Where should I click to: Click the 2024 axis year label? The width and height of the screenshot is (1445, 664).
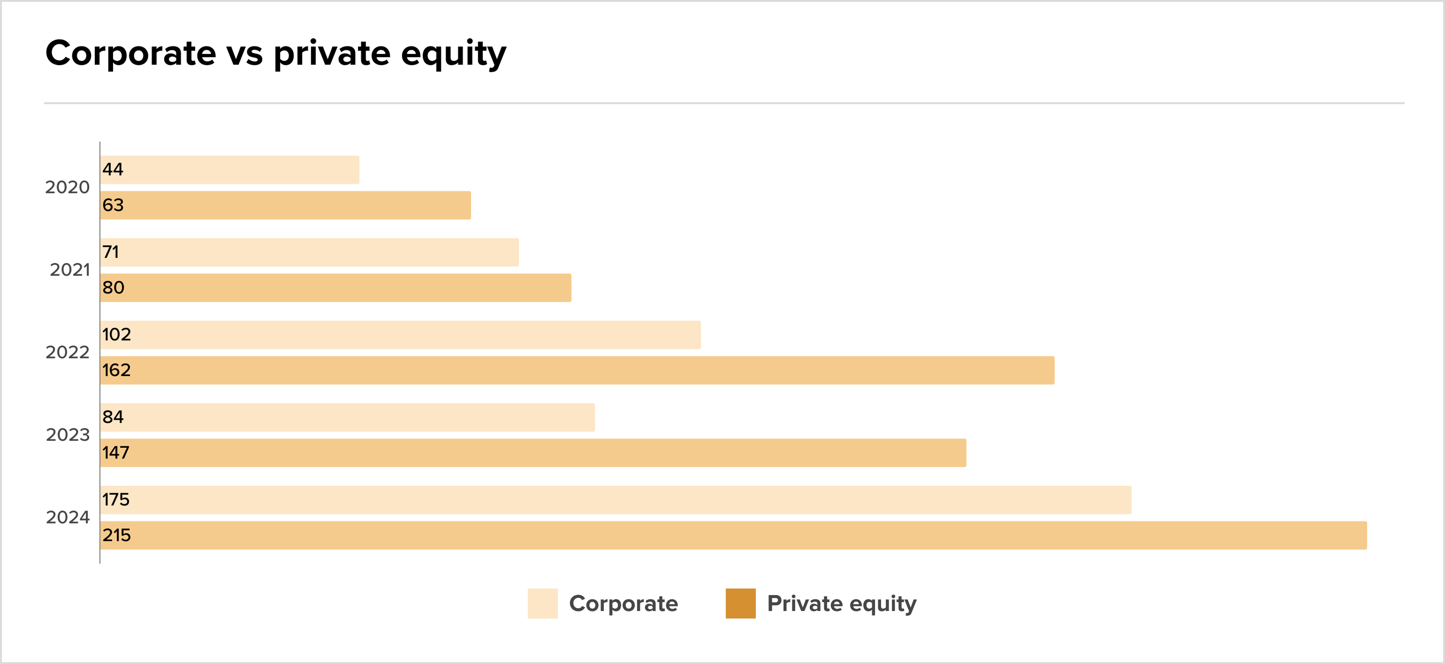coord(67,517)
